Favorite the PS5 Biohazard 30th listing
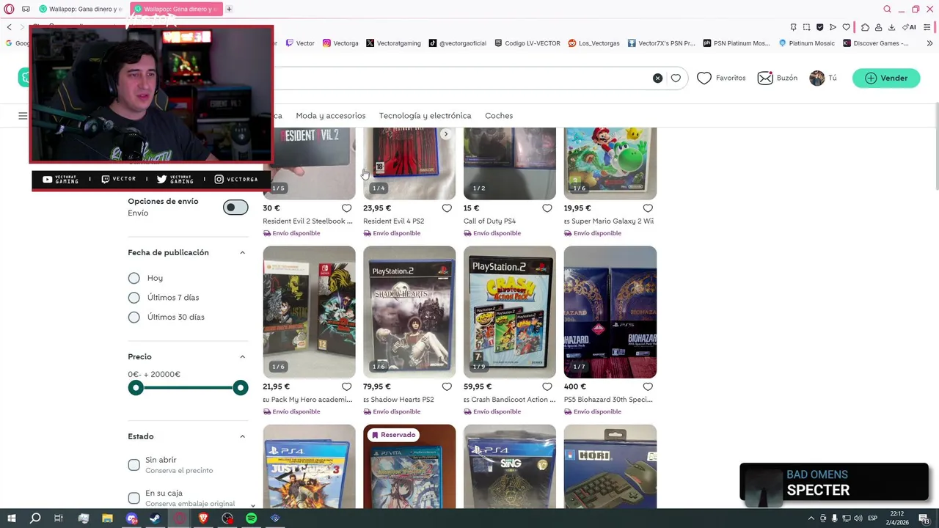This screenshot has width=939, height=528. (x=648, y=386)
